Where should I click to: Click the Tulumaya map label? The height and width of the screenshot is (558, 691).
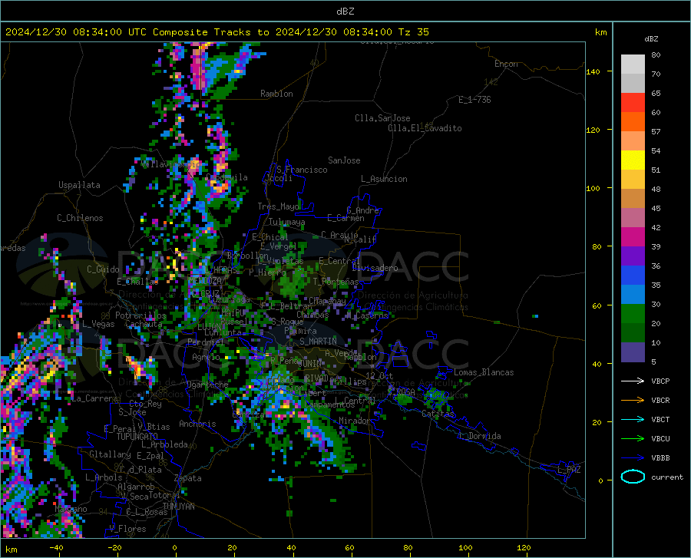[x=286, y=222]
